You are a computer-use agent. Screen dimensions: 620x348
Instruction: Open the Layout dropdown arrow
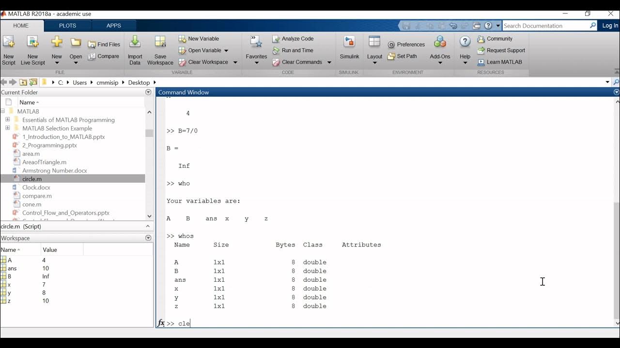374,63
